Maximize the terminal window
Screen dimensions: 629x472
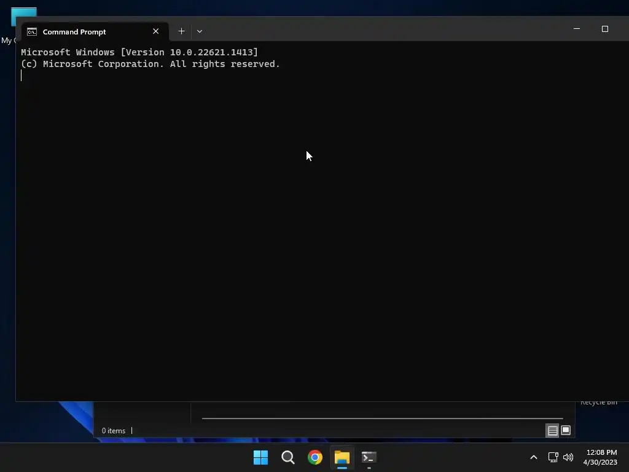[604, 29]
